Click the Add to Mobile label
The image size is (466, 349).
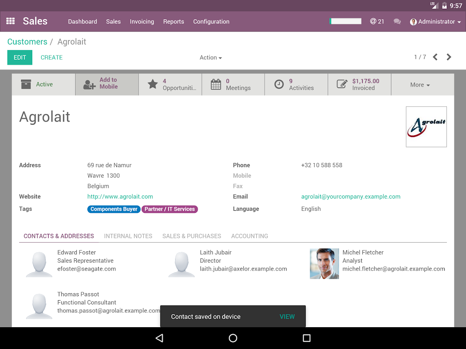(x=108, y=83)
